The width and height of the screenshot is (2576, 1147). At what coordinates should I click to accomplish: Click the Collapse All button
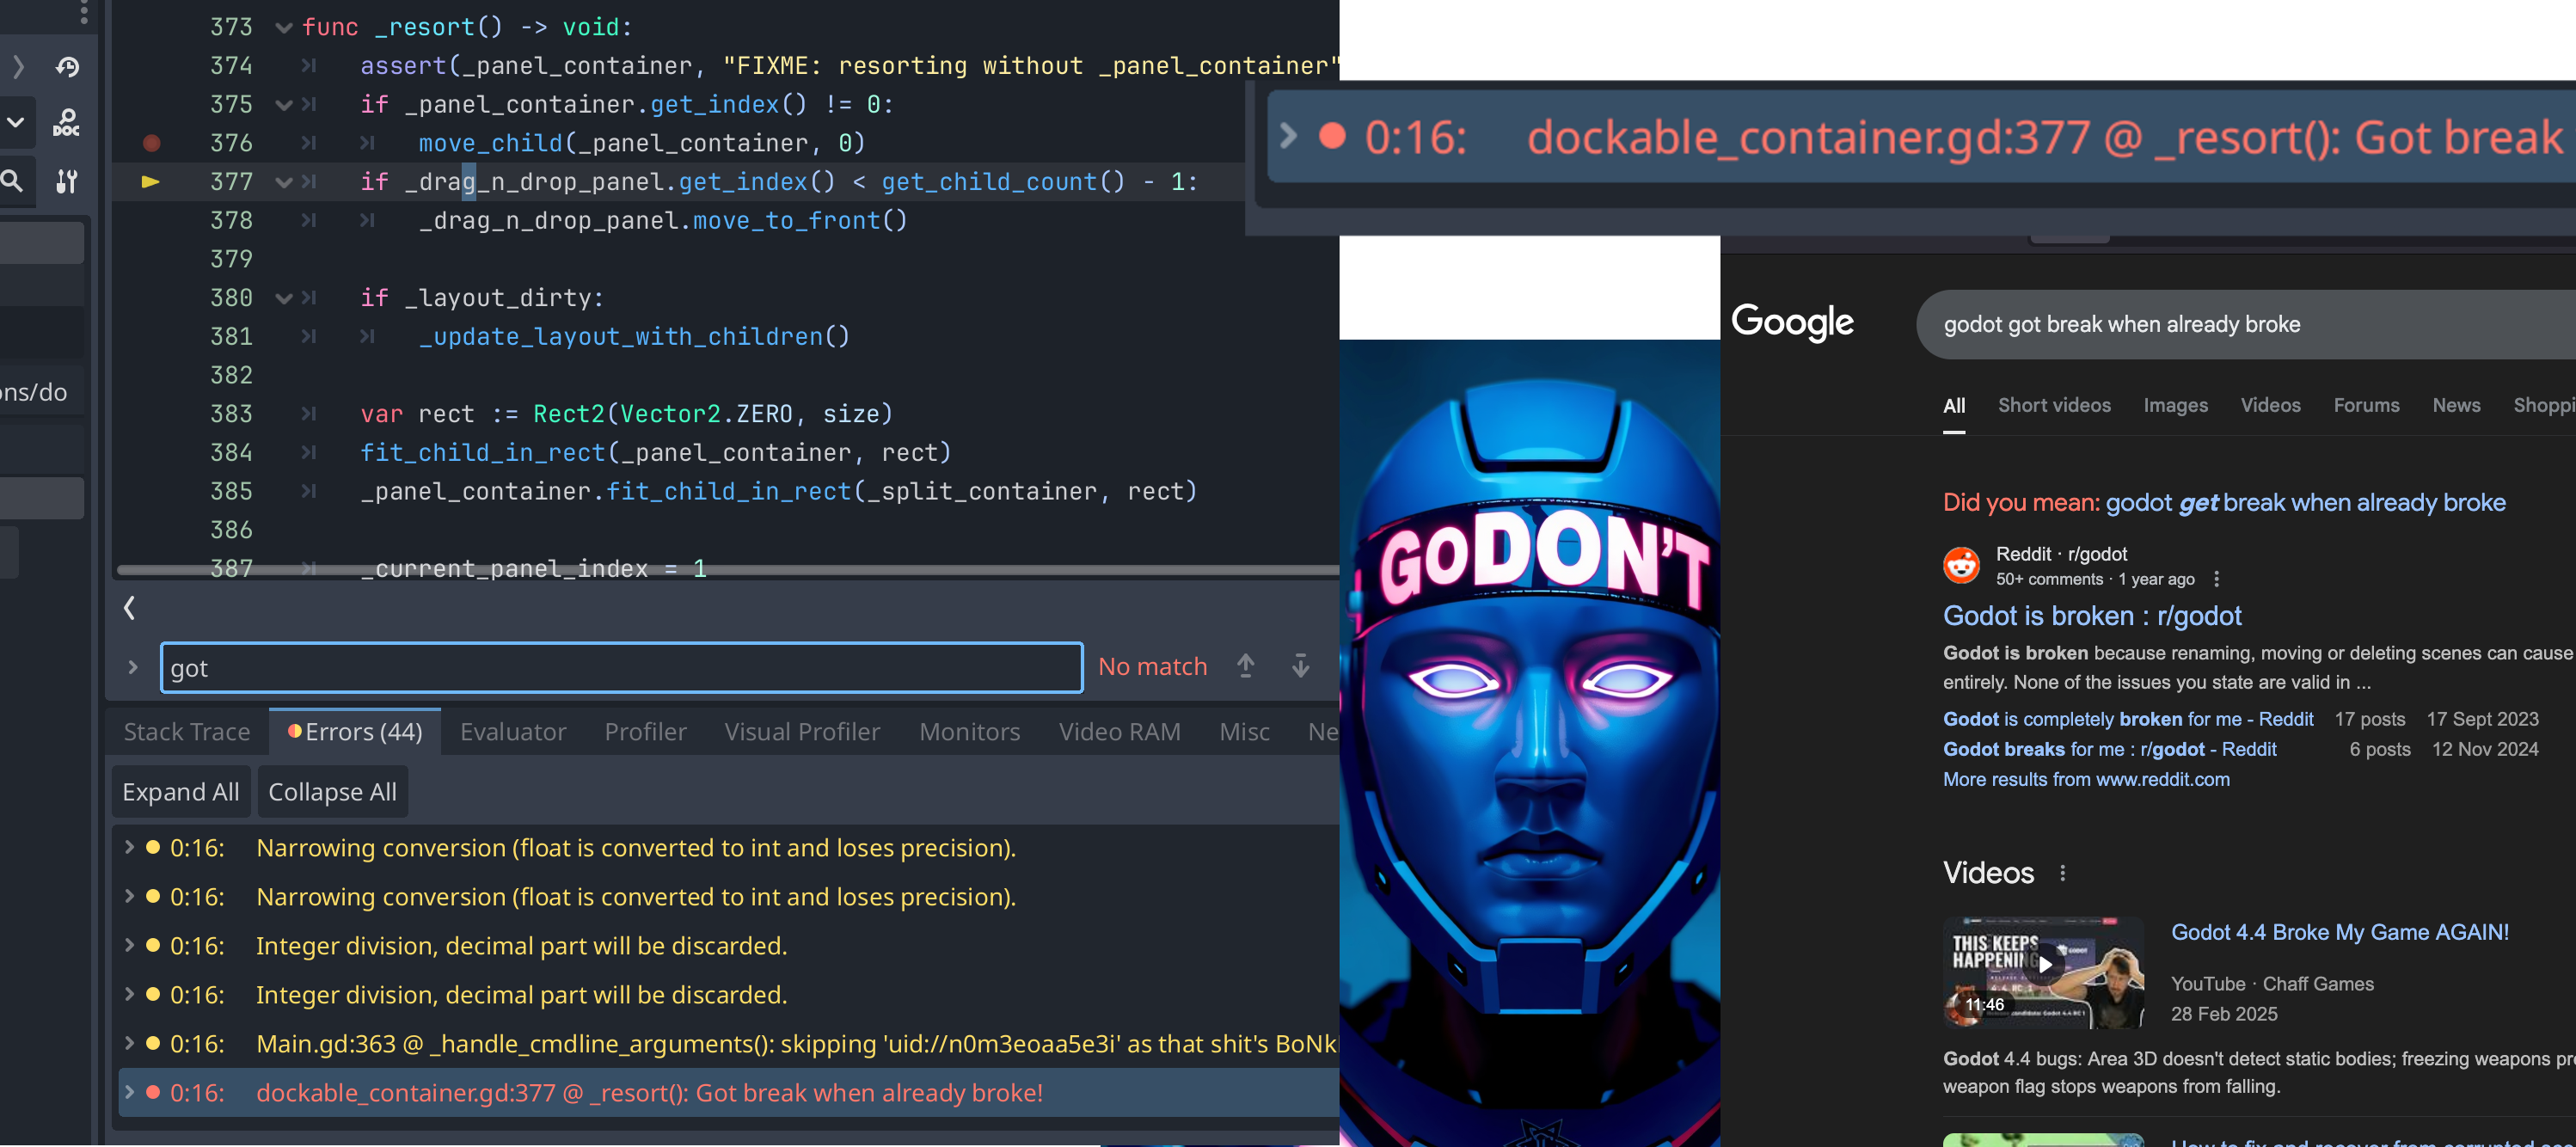click(x=332, y=792)
